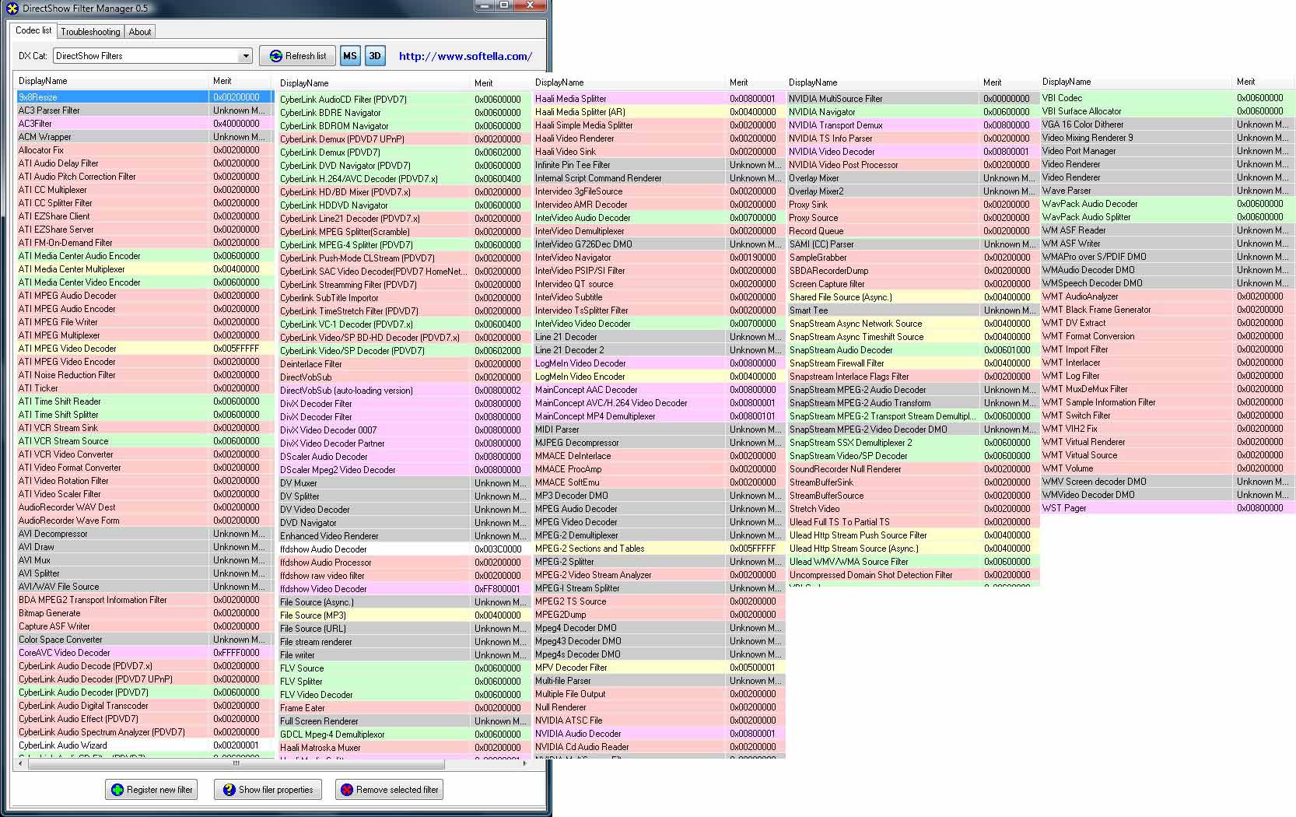The height and width of the screenshot is (817, 1296).
Task: Select the MPEG-2 Sections and Tables row
Action: click(659, 549)
